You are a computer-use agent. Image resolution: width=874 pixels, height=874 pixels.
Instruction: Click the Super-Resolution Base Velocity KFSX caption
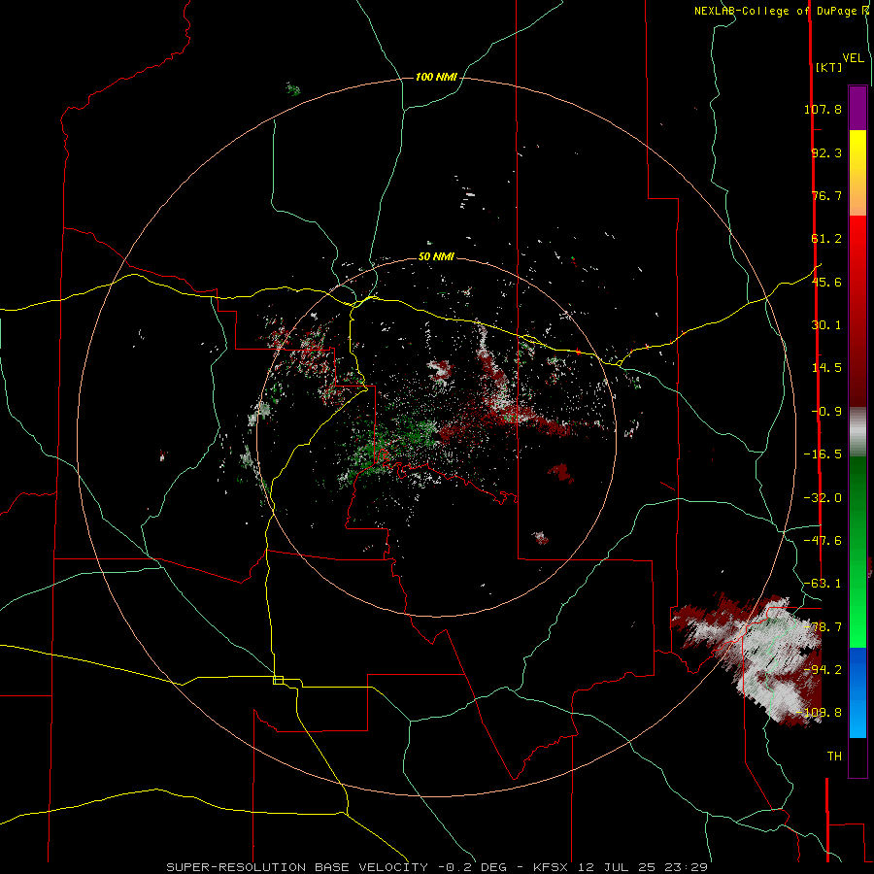437,867
